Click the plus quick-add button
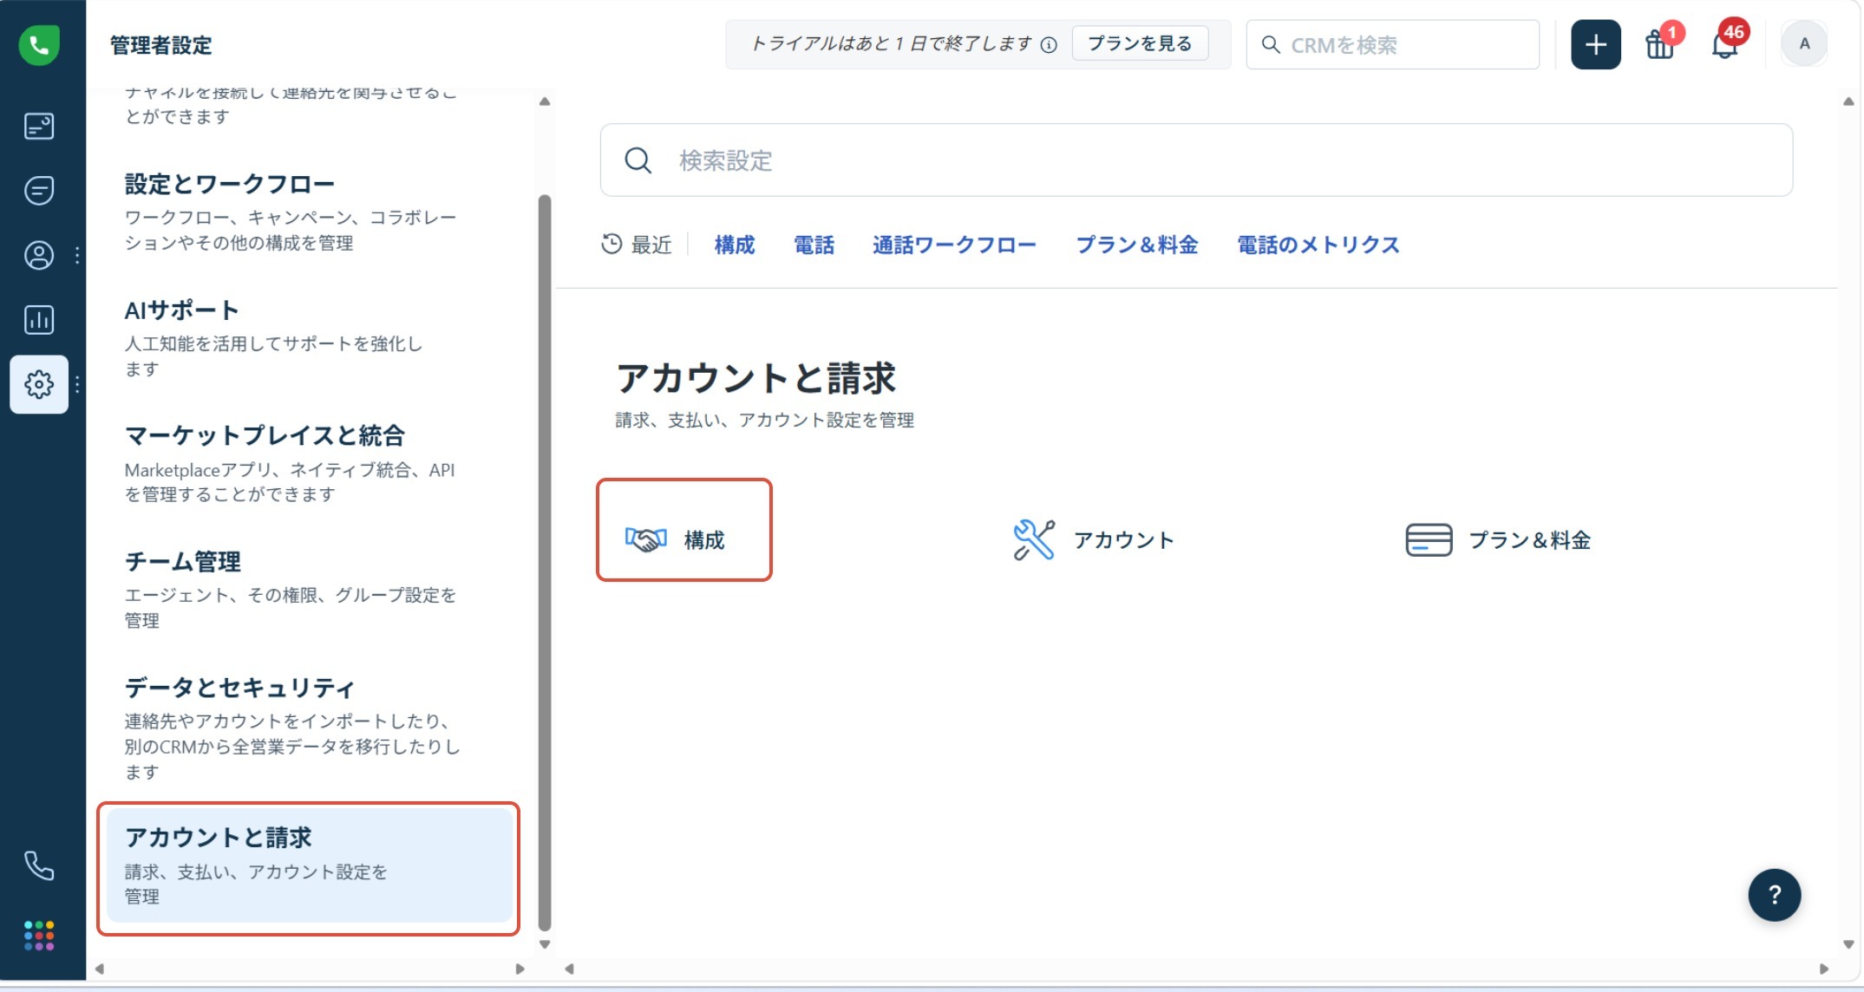This screenshot has width=1864, height=992. (x=1595, y=44)
